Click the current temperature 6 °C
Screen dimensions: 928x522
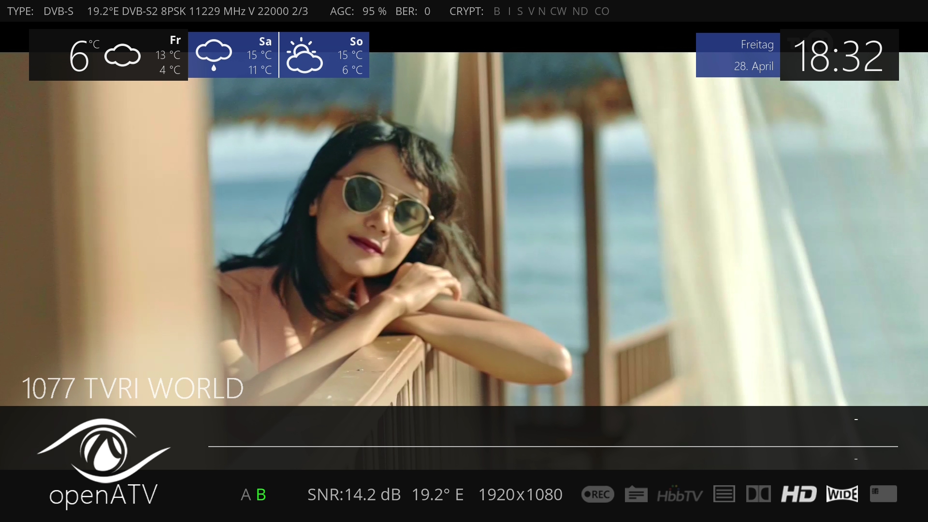(x=84, y=56)
